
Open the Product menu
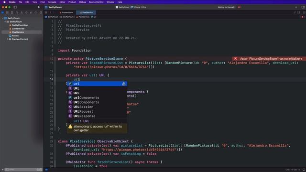72,2
